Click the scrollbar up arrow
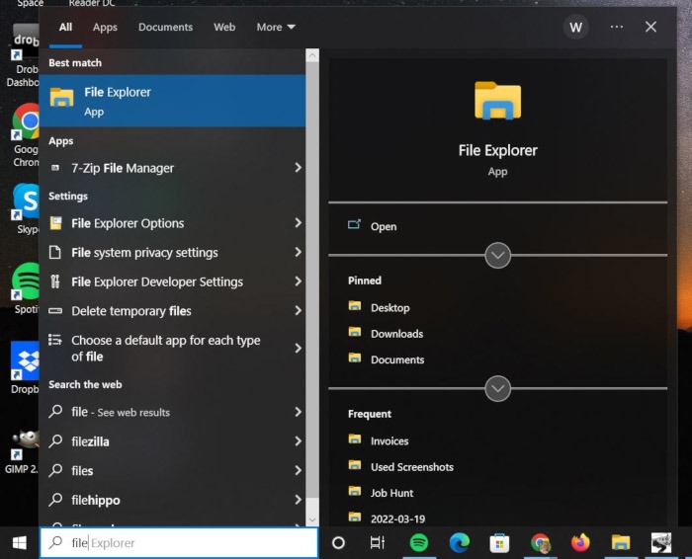The image size is (692, 559). pyautogui.click(x=312, y=55)
